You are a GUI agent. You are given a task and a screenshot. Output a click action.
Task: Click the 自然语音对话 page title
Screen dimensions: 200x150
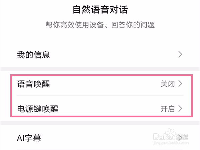click(x=100, y=10)
